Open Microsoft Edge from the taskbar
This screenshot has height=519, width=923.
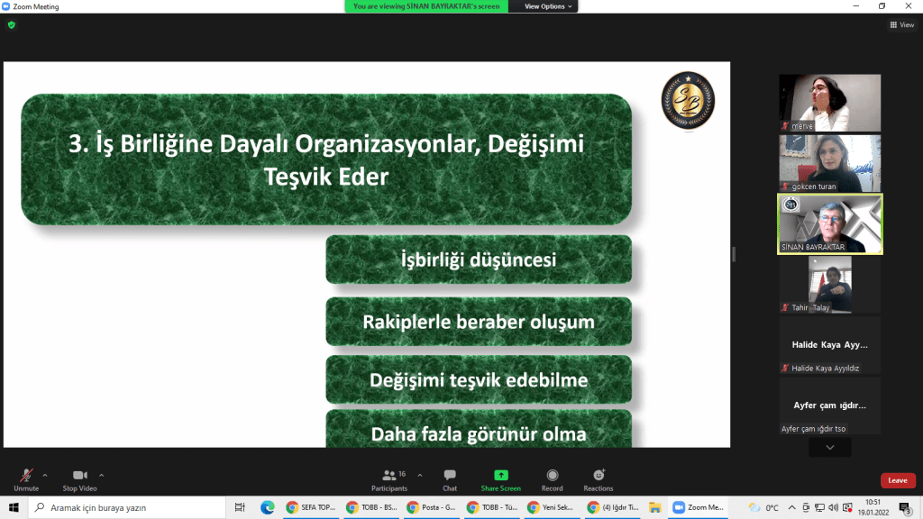point(267,507)
